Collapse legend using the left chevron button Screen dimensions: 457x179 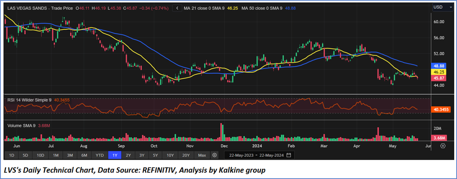point(177,8)
